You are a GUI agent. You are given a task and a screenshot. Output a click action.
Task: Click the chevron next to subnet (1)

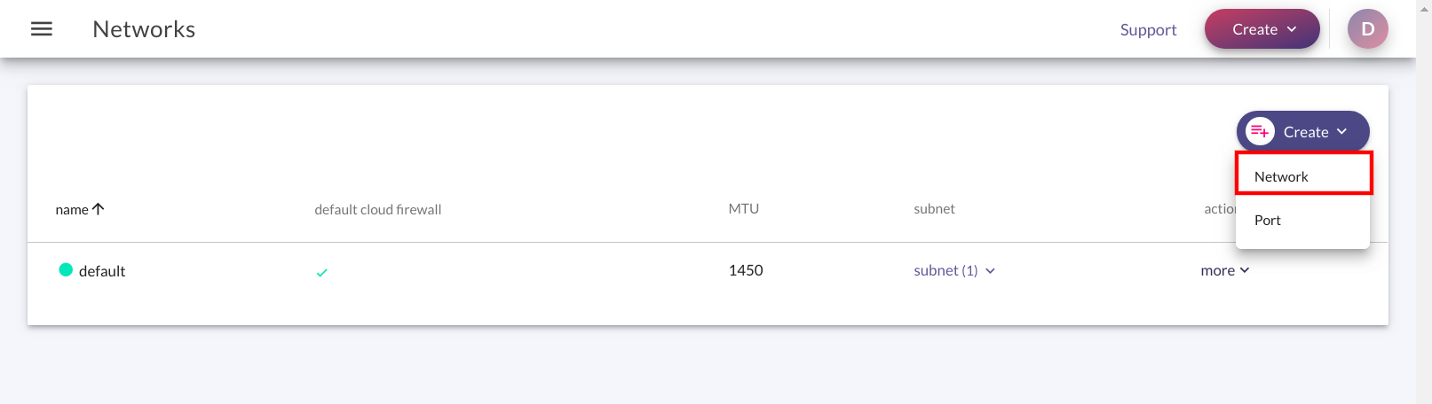991,271
